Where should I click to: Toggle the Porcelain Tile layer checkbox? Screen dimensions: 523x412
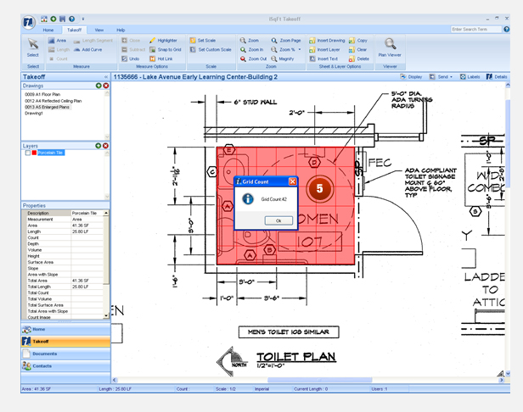click(x=28, y=153)
